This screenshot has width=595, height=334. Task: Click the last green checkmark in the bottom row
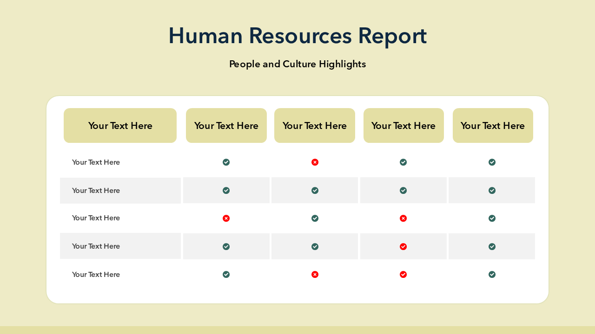pos(492,275)
